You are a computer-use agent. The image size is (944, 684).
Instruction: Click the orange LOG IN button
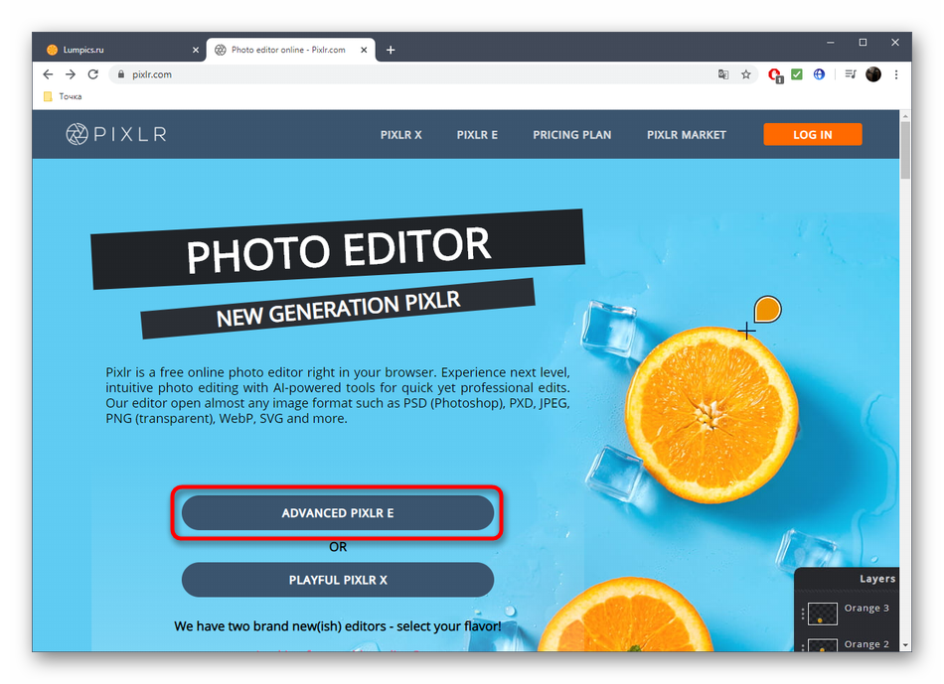(x=812, y=135)
